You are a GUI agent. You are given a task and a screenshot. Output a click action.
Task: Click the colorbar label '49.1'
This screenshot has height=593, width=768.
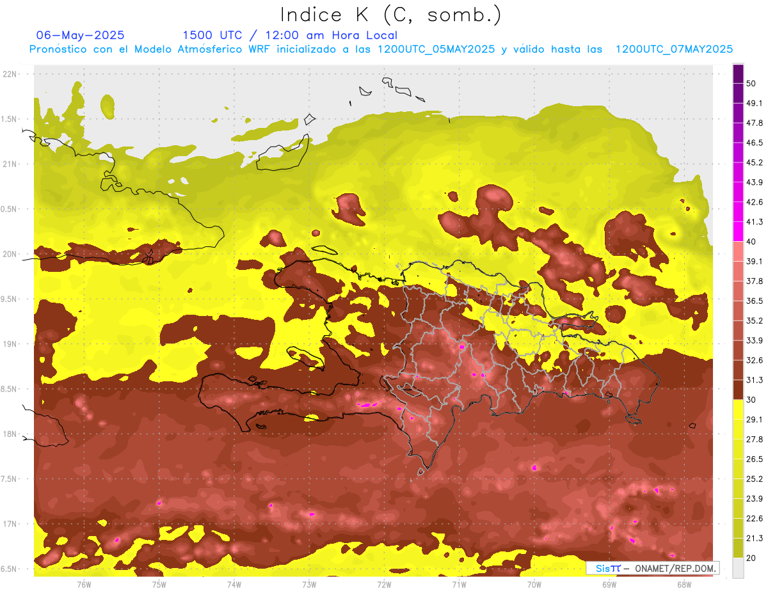coord(755,103)
